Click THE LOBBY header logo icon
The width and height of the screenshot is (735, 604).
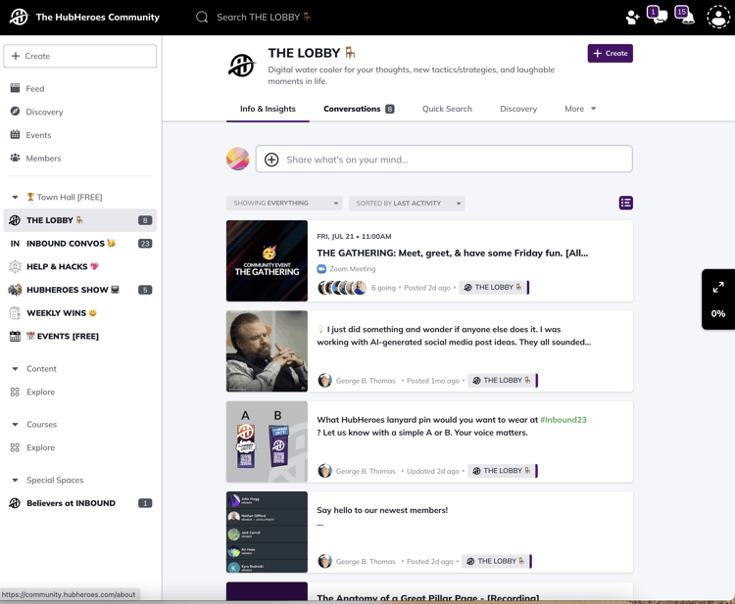[x=241, y=65]
